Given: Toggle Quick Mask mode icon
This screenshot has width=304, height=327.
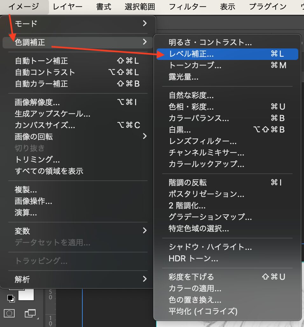Looking at the screenshot, I should (10, 313).
